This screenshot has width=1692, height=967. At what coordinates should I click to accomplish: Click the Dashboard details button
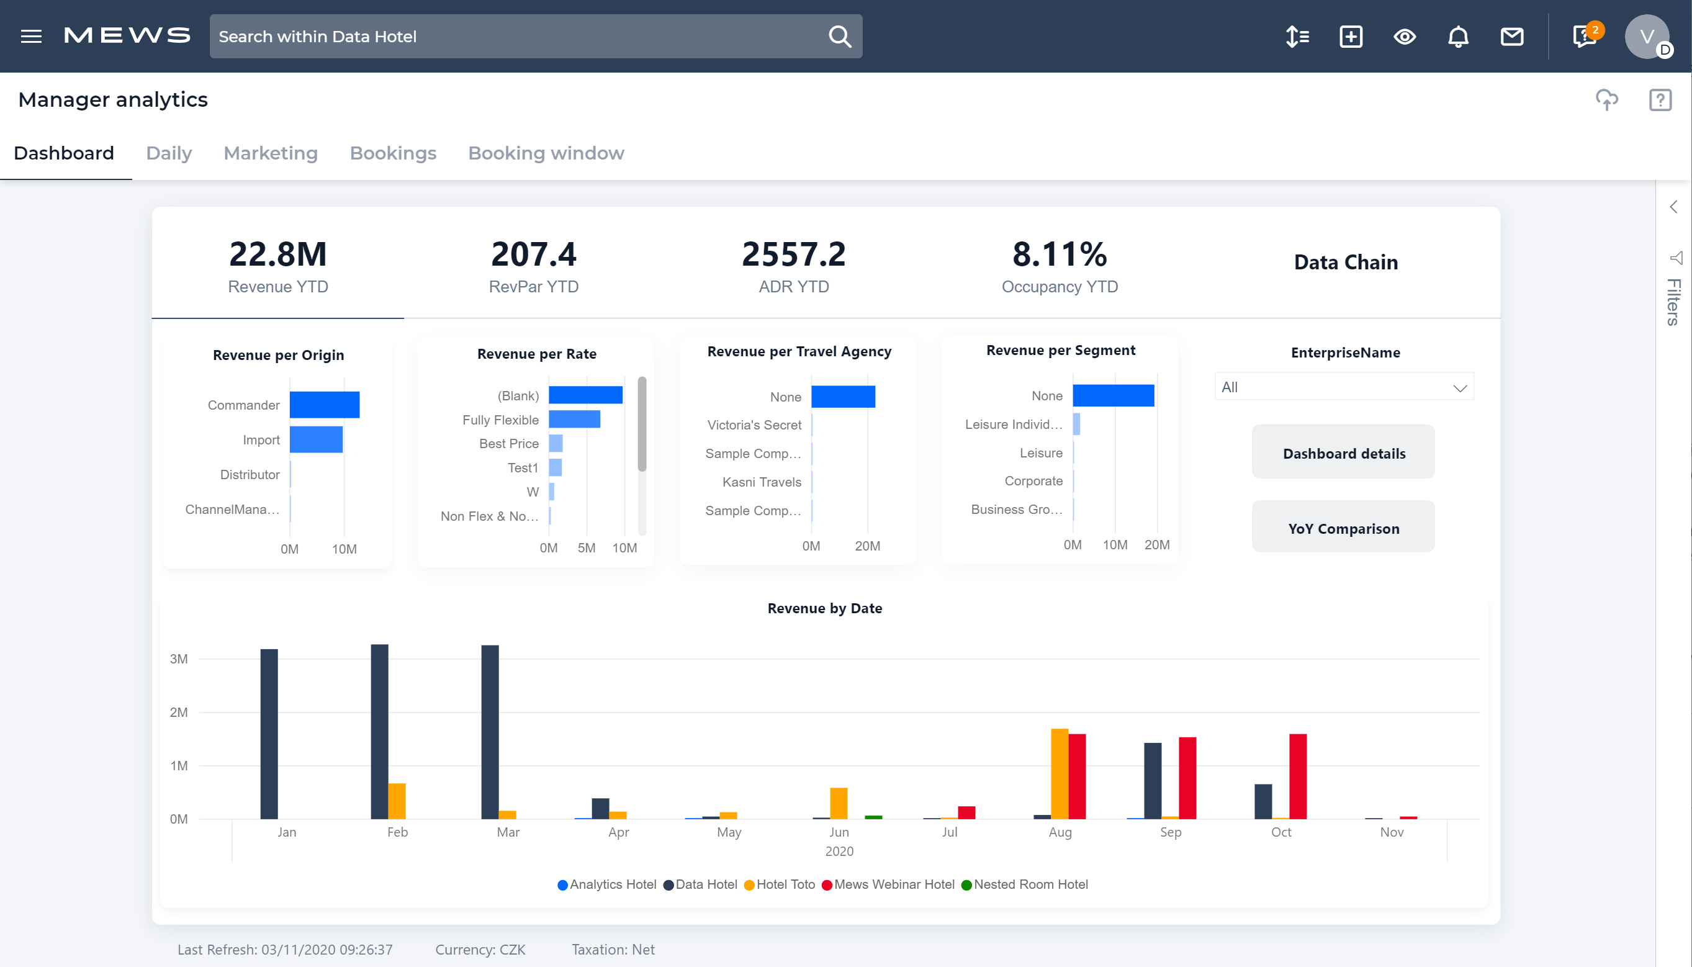[x=1343, y=452]
